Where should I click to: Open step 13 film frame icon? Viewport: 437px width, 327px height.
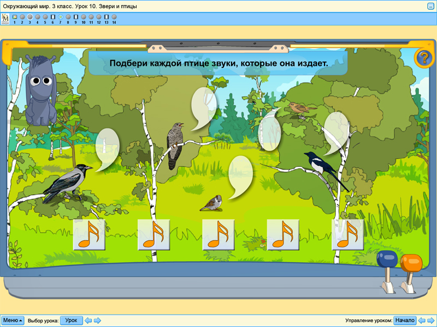(x=106, y=17)
